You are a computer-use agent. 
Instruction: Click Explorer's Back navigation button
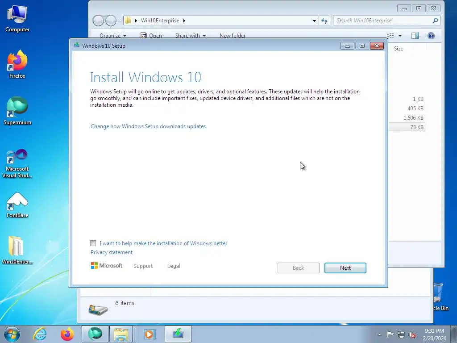click(x=98, y=21)
